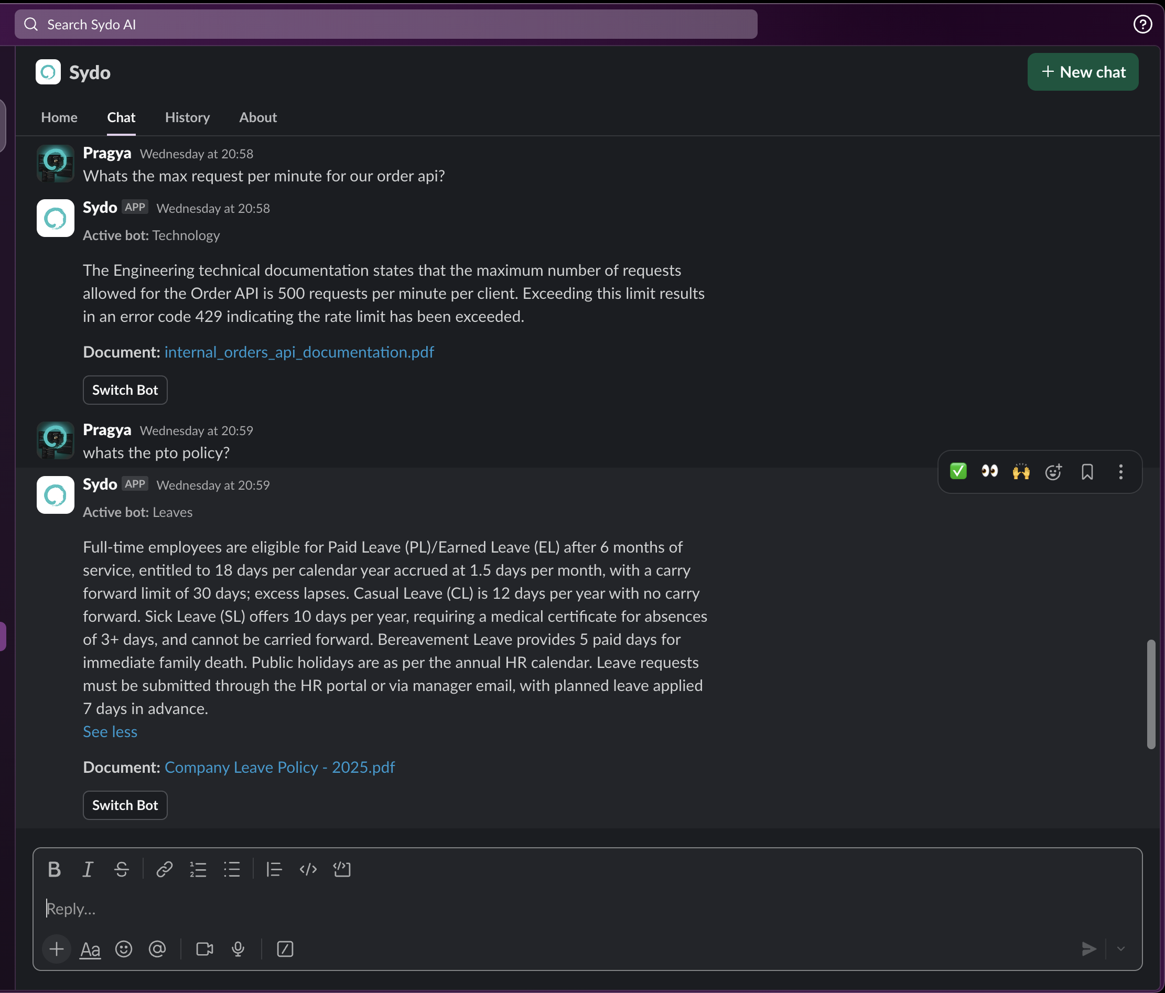
Task: React with the eyes emoji
Action: click(x=989, y=471)
